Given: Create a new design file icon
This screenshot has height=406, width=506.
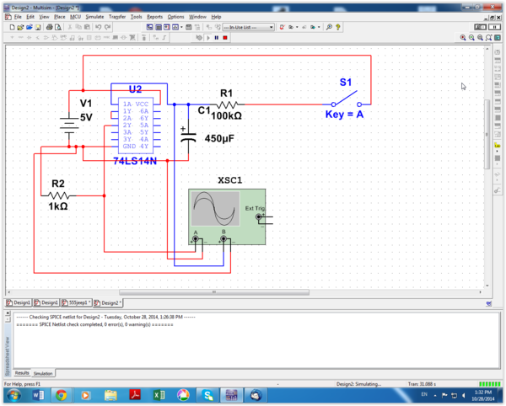Looking at the screenshot, I should pos(12,27).
